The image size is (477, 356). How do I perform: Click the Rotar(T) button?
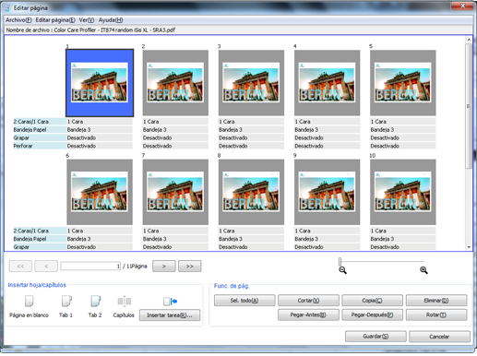tap(436, 314)
